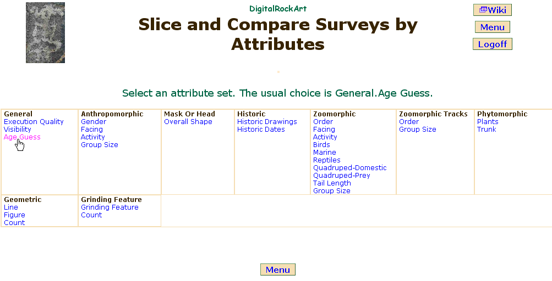The width and height of the screenshot is (552, 281).
Task: Select the Anthropomorphic Gender link
Action: pyautogui.click(x=94, y=122)
